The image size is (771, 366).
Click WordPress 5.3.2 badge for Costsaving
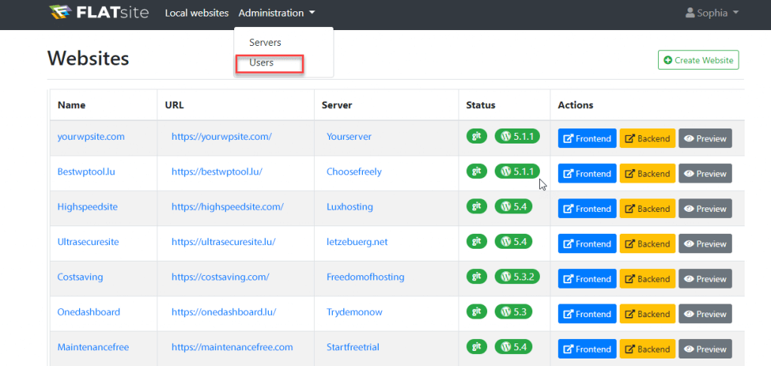click(517, 277)
